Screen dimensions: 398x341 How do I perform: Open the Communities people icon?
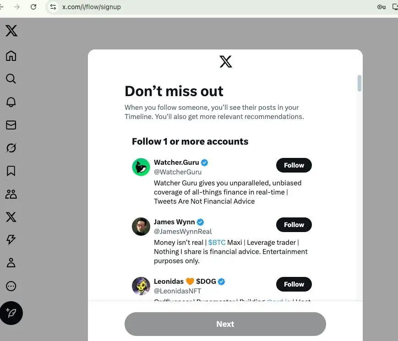[x=11, y=194]
